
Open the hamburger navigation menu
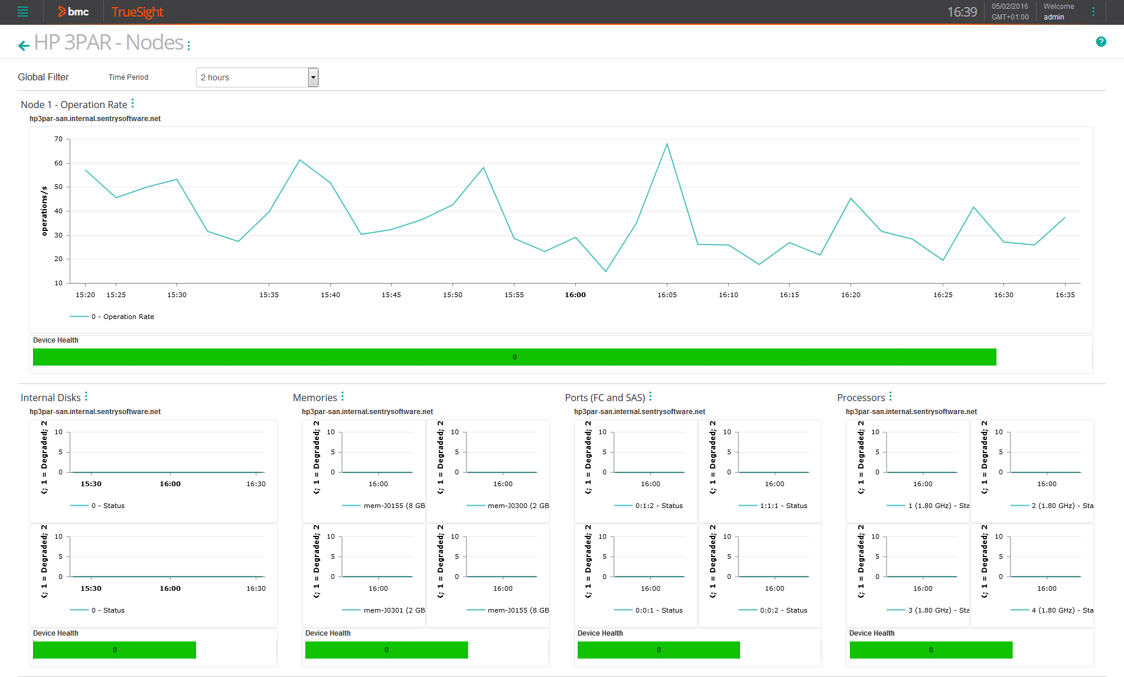(x=22, y=12)
